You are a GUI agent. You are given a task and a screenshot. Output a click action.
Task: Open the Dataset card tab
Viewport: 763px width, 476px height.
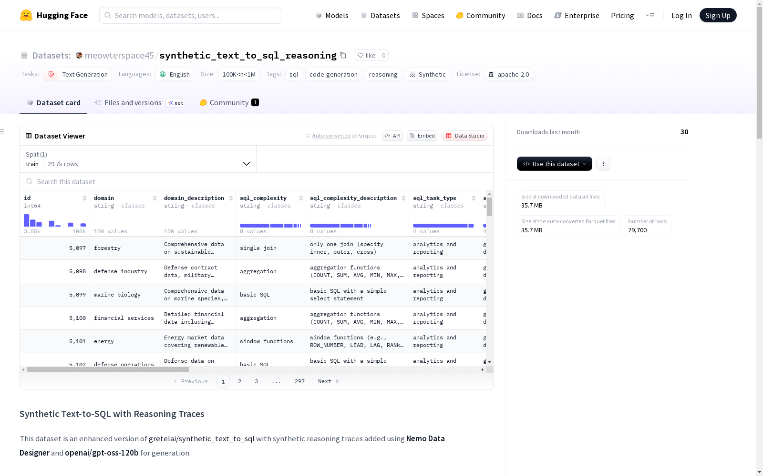click(x=53, y=102)
